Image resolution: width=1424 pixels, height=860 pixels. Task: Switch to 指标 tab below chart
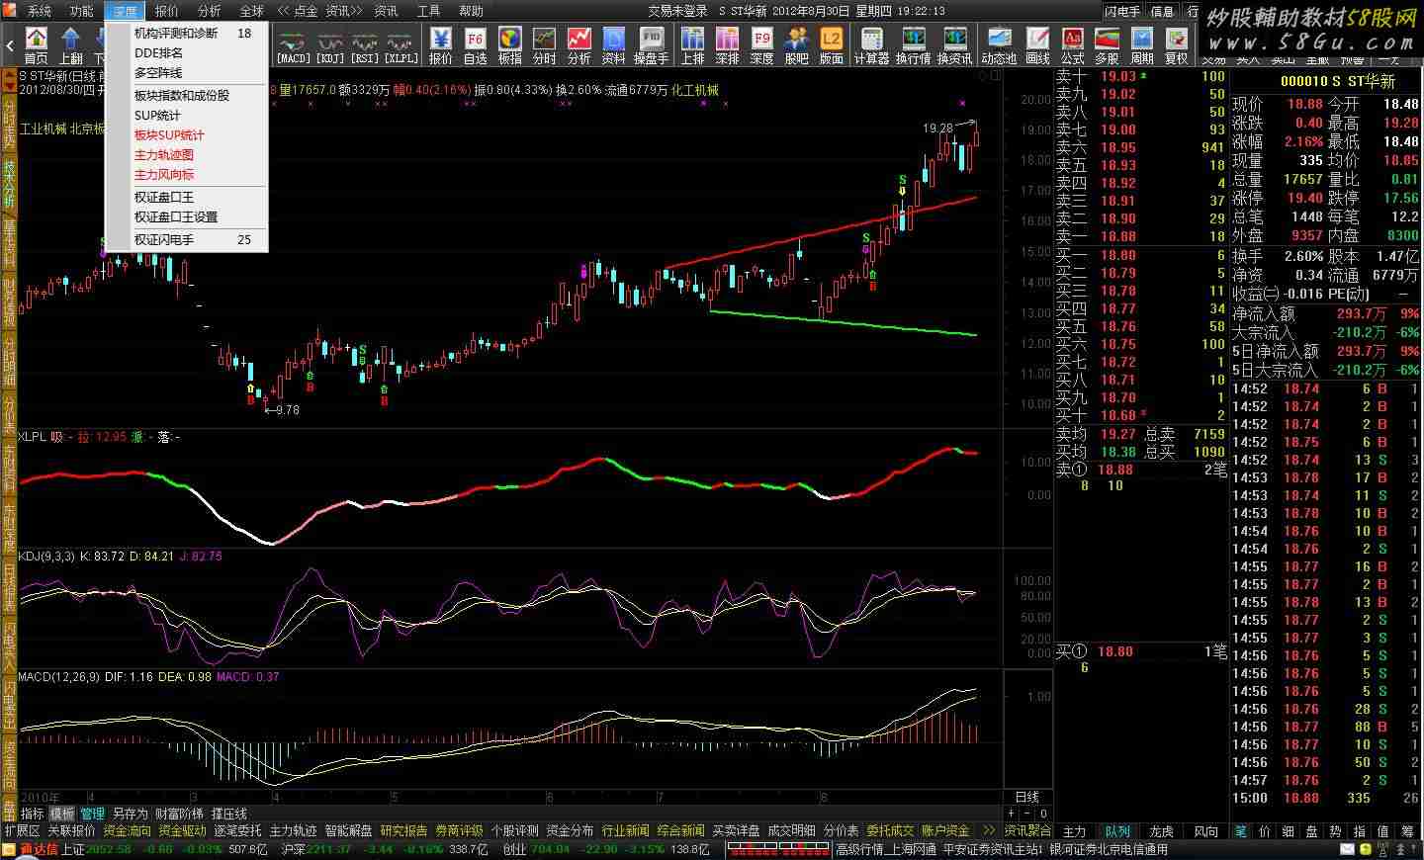click(33, 814)
